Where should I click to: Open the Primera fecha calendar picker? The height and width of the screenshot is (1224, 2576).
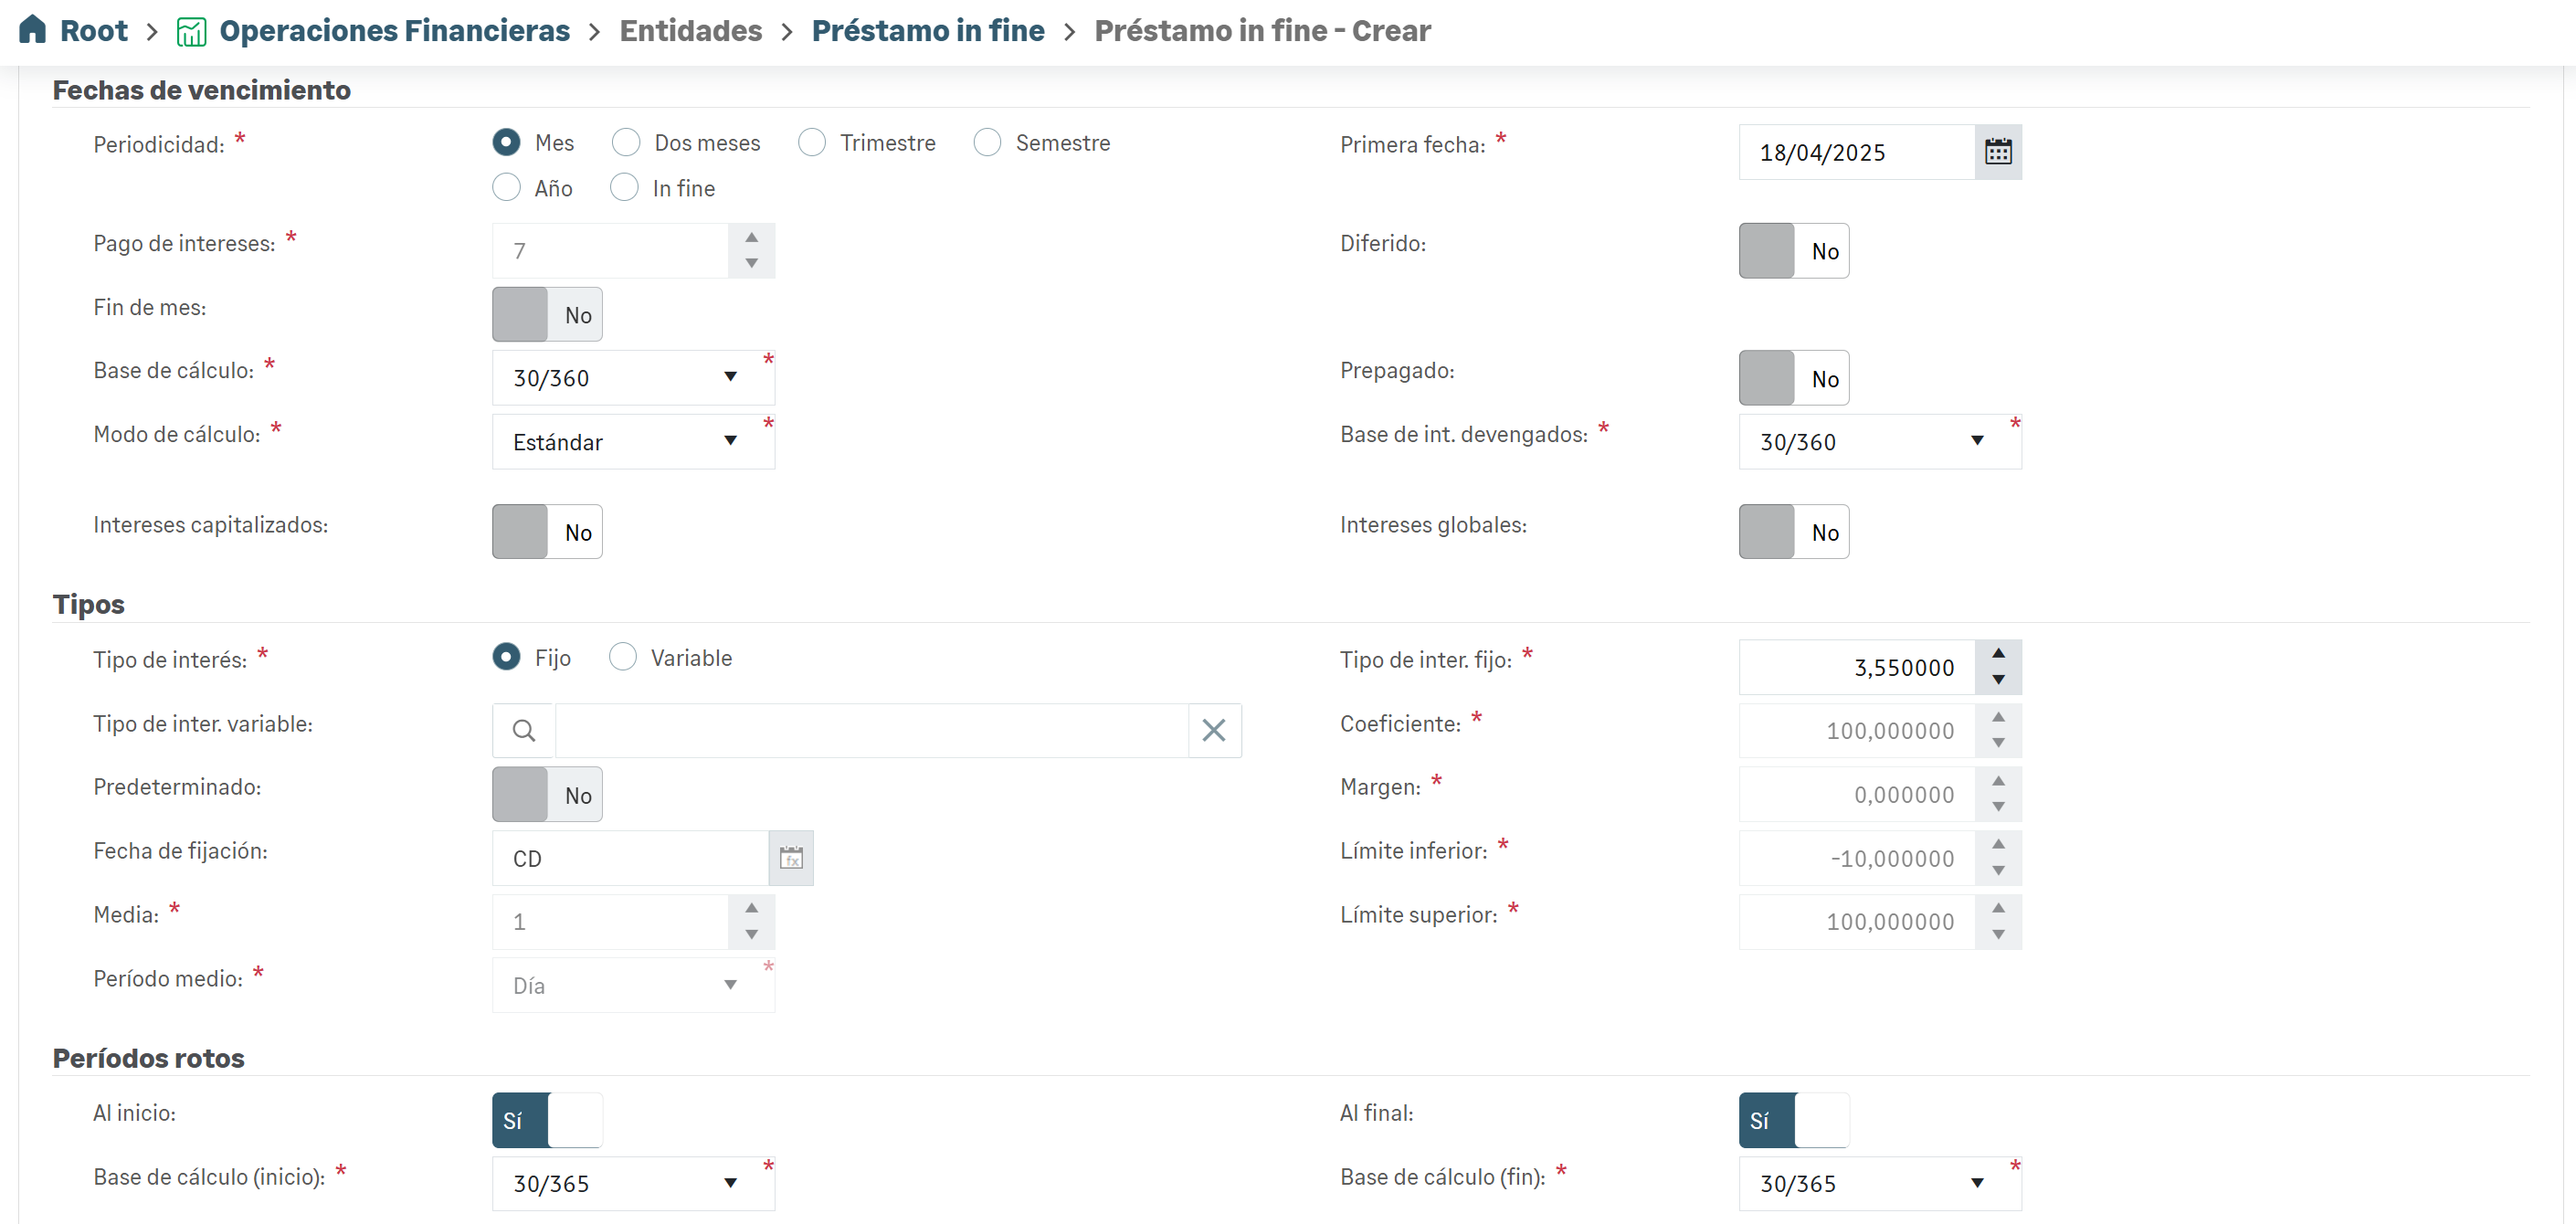[1997, 152]
